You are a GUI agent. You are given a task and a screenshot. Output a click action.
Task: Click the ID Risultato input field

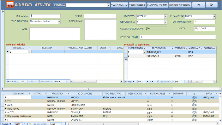pyautogui.click(x=45, y=16)
